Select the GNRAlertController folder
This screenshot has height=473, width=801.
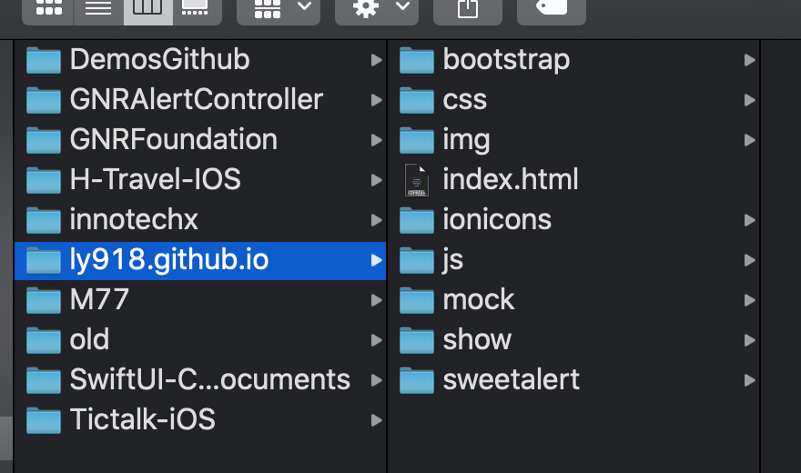click(196, 99)
